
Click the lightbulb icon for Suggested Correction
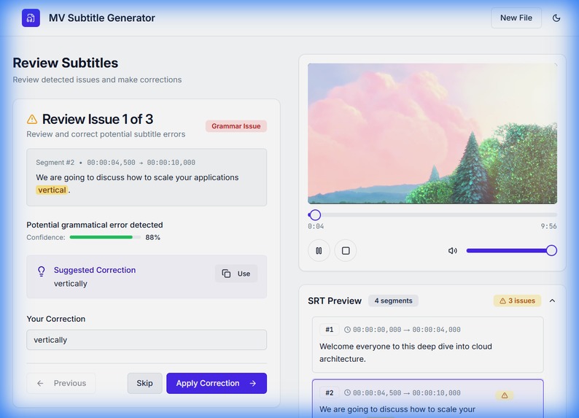[42, 271]
